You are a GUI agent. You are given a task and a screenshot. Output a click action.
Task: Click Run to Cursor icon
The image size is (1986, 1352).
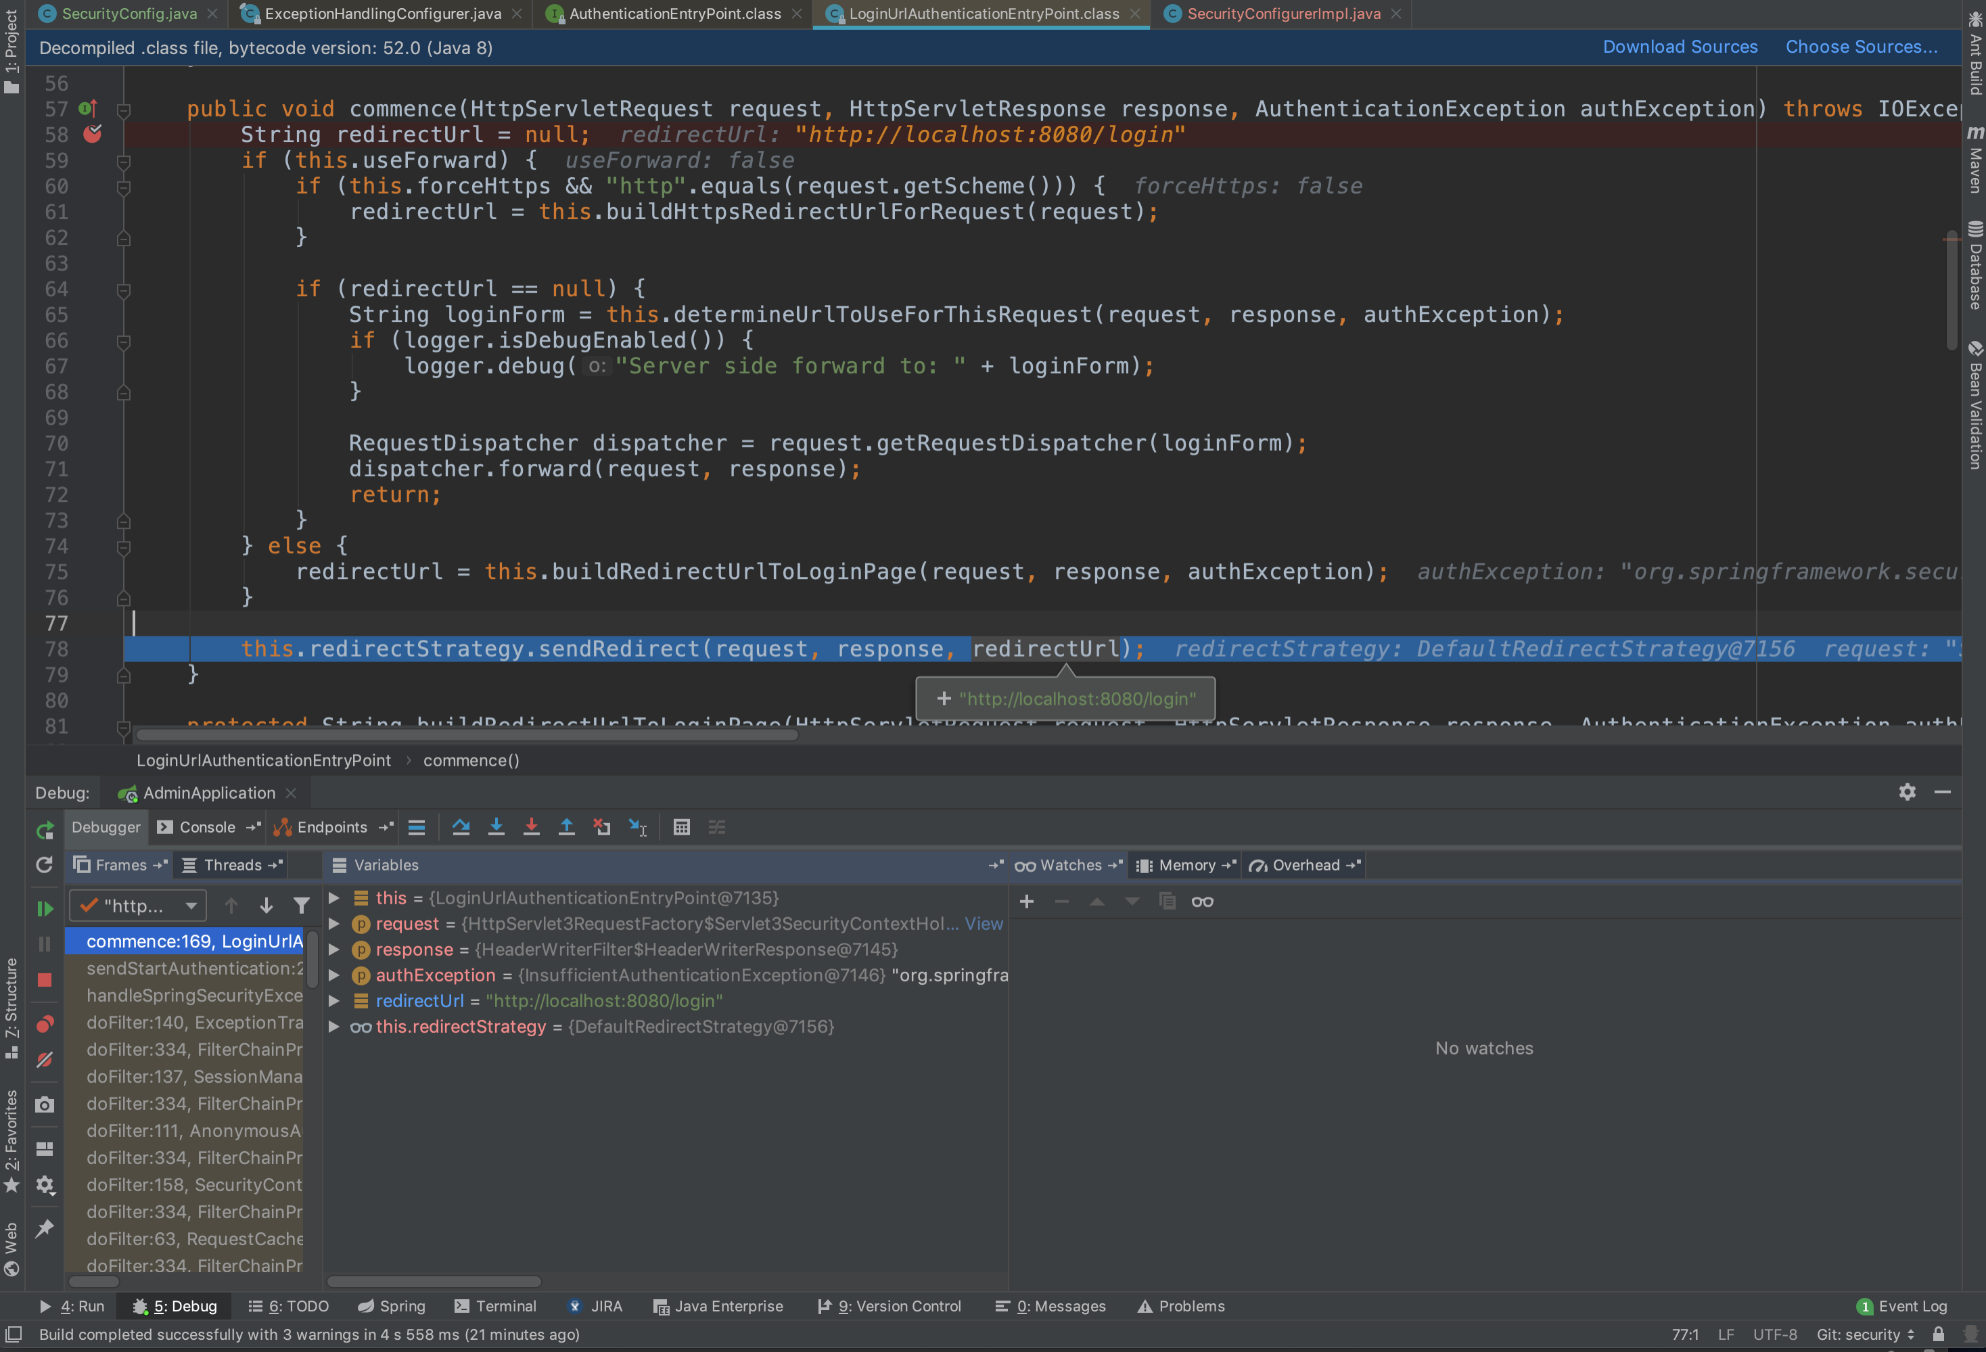(x=637, y=827)
